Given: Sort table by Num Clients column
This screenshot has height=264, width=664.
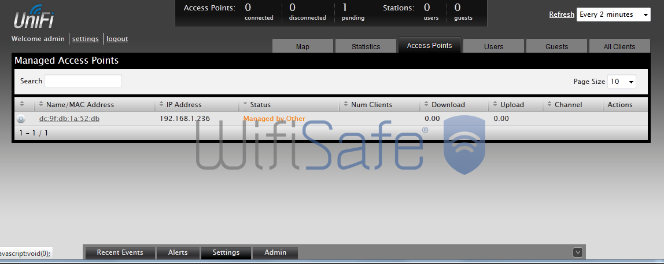Looking at the screenshot, I should 371,105.
